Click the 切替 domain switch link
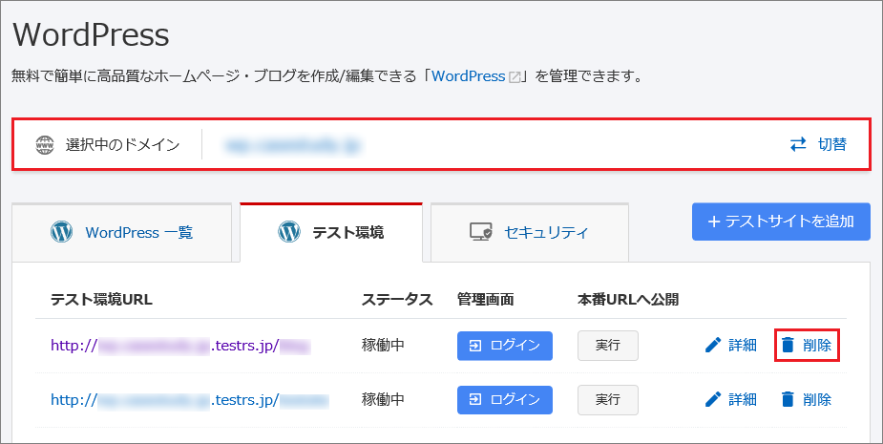Screen dimensions: 883x444 pyautogui.click(x=818, y=145)
